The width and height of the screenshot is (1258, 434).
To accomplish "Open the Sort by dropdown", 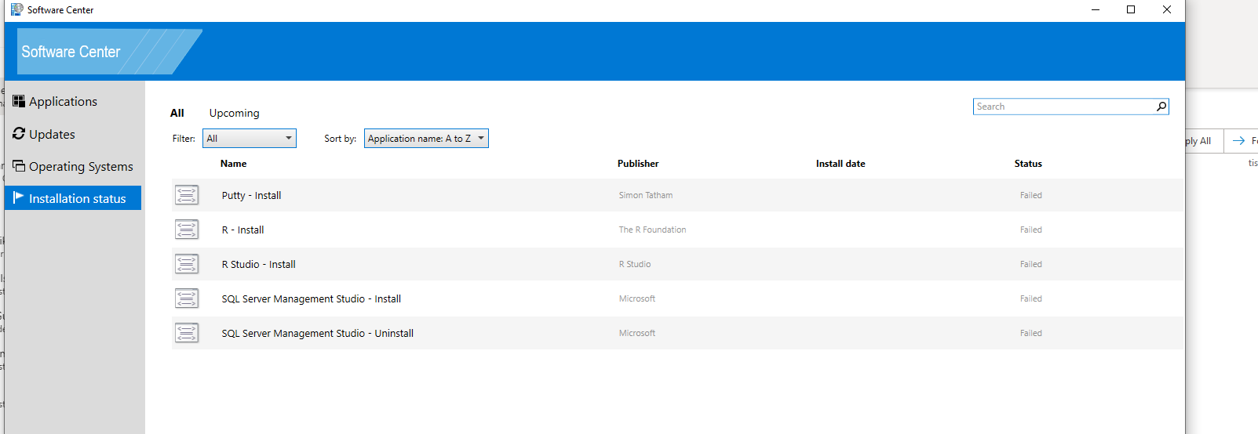I will (x=426, y=139).
